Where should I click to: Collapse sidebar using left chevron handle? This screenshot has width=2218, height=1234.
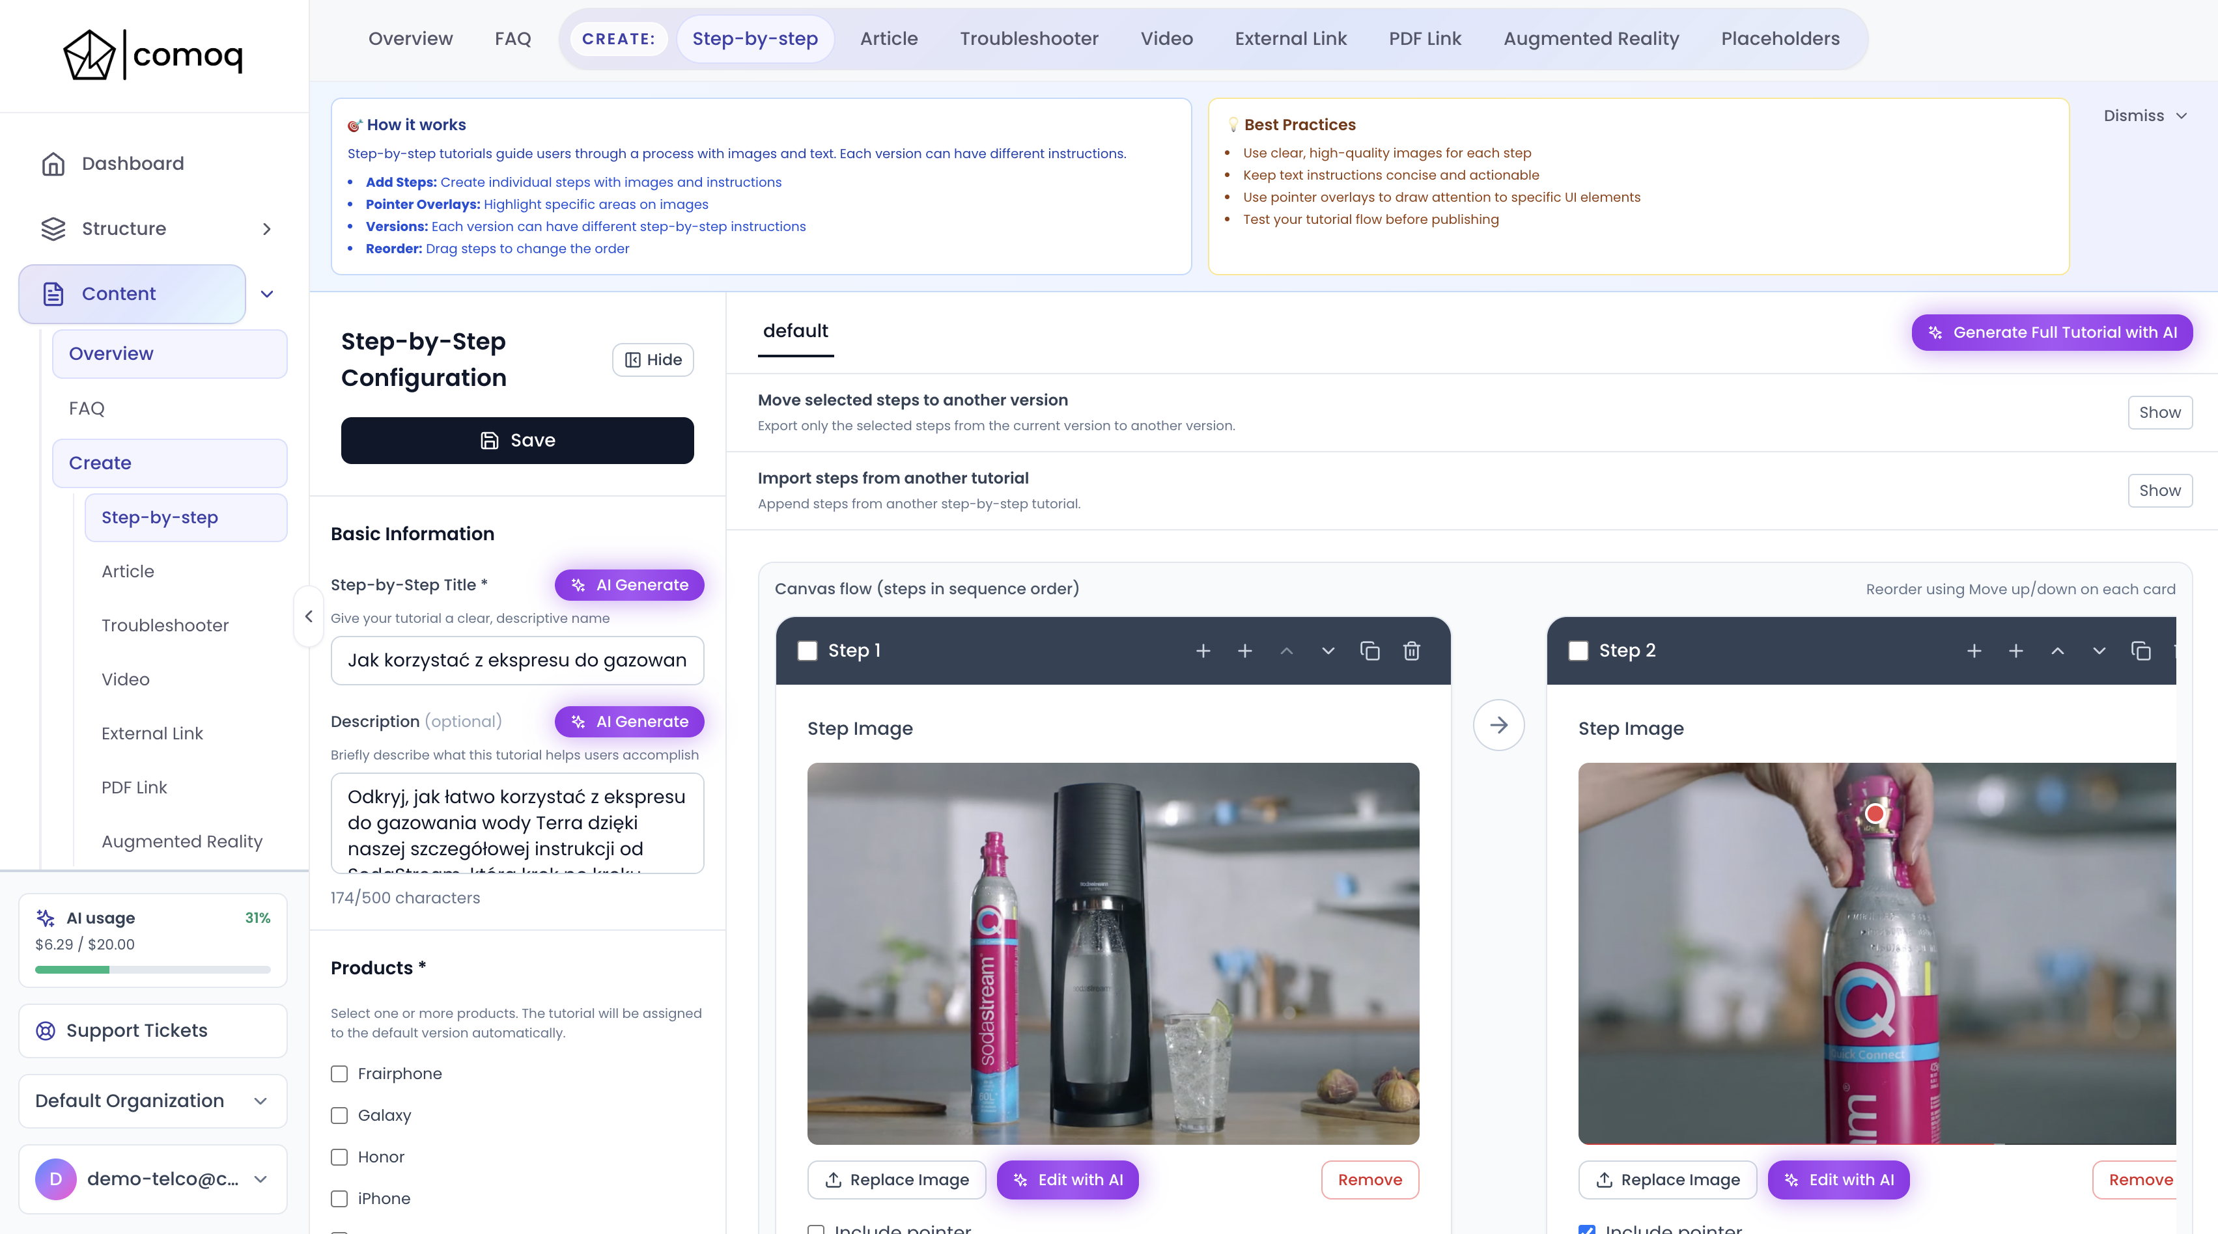click(308, 616)
